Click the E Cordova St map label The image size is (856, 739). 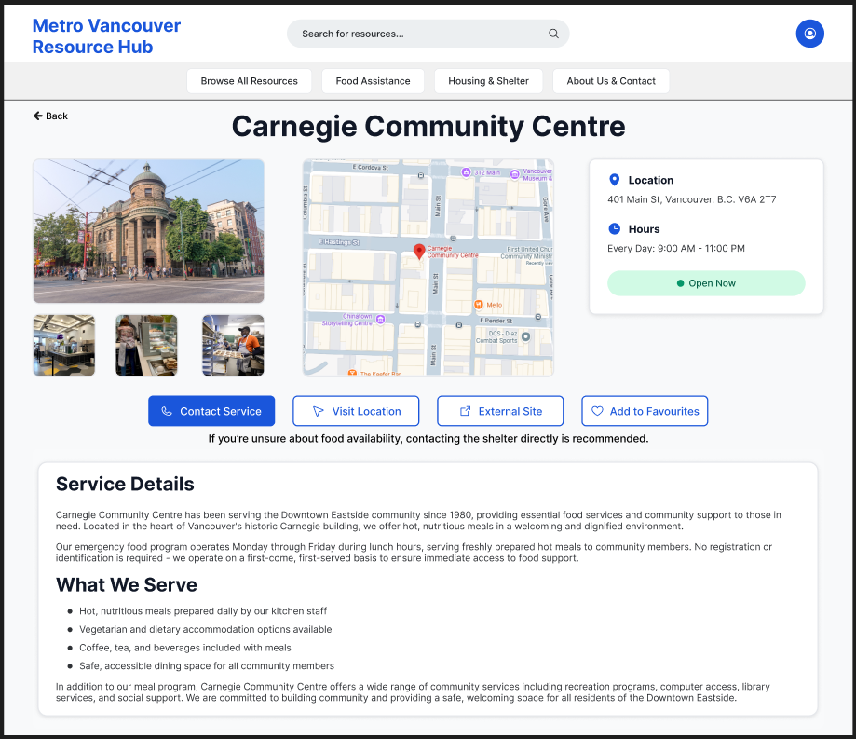point(370,167)
